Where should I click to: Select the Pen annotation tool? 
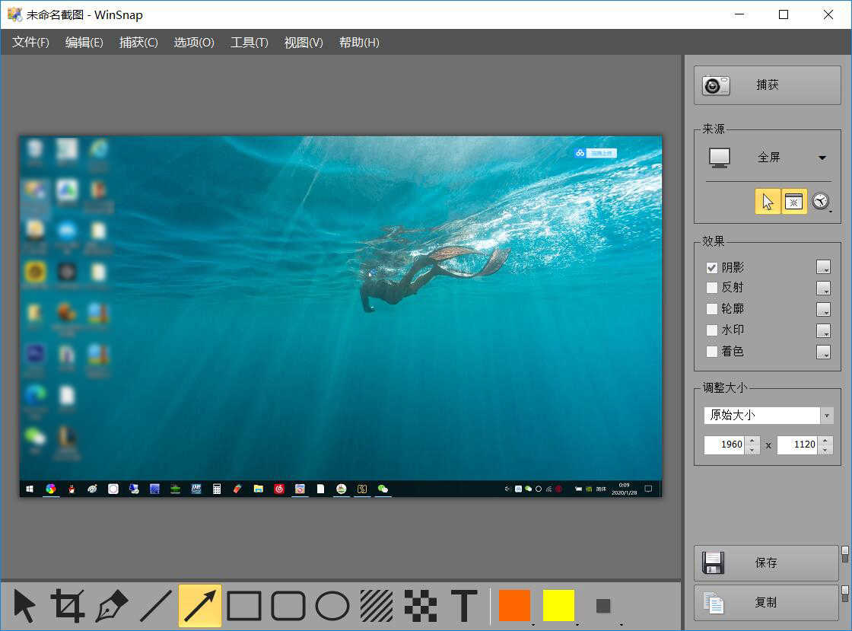pos(110,606)
